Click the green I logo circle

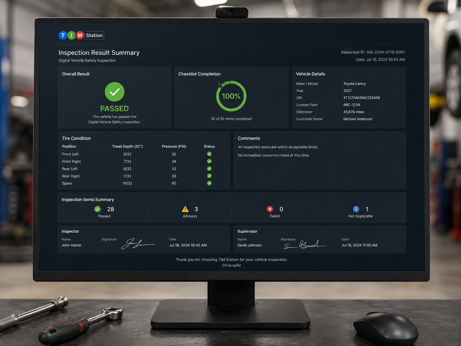click(71, 35)
